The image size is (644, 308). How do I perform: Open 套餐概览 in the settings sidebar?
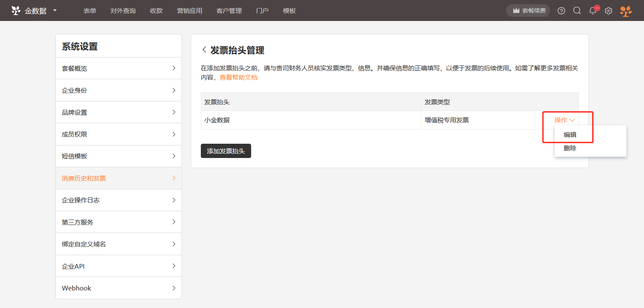(x=119, y=68)
